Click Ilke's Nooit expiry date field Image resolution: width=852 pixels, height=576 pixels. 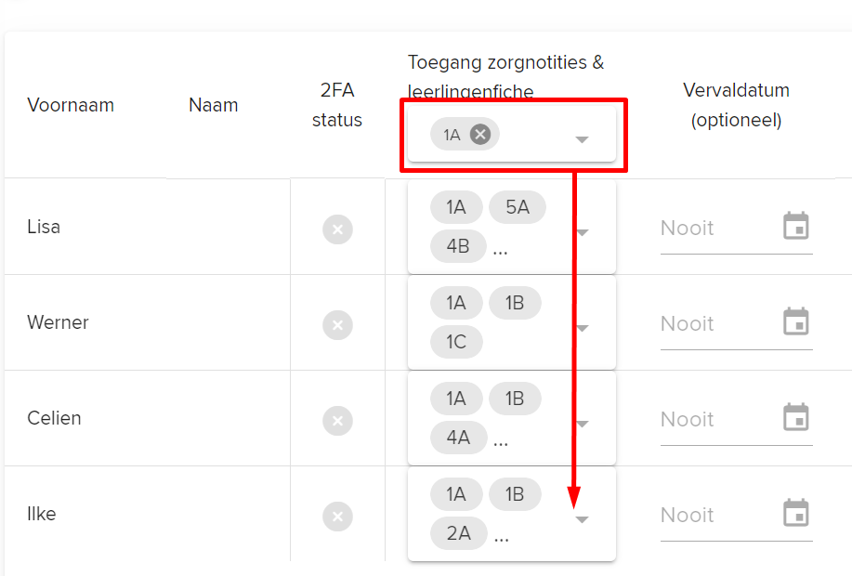736,515
